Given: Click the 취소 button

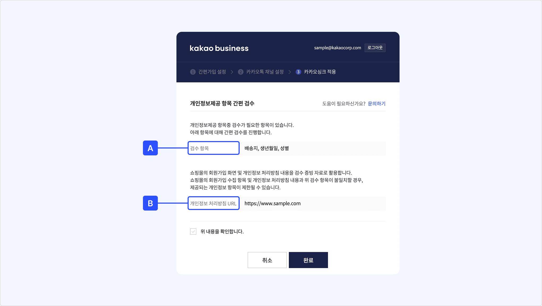Looking at the screenshot, I should coord(267,260).
